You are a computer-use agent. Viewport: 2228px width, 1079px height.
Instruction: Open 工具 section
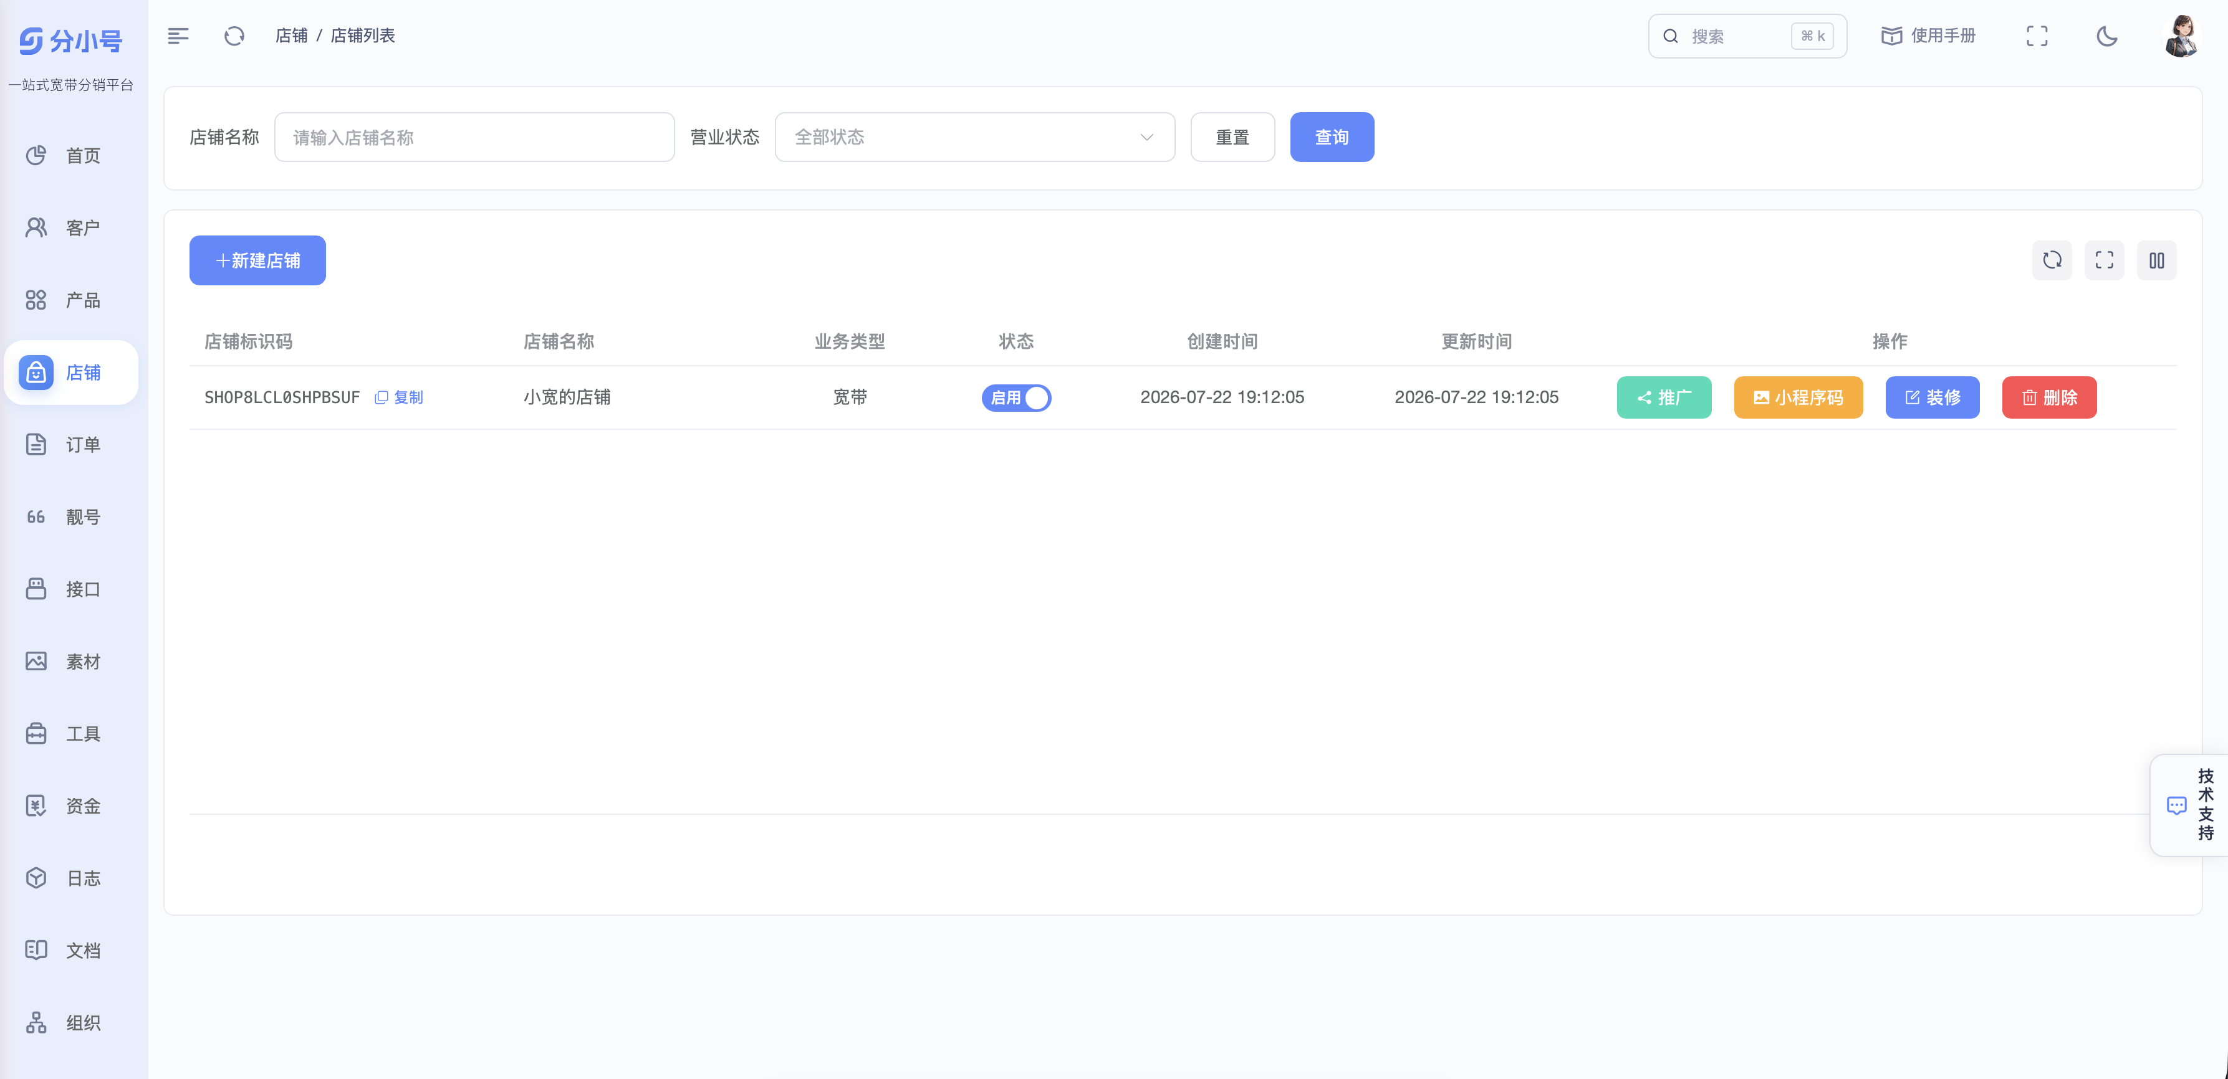tap(72, 734)
